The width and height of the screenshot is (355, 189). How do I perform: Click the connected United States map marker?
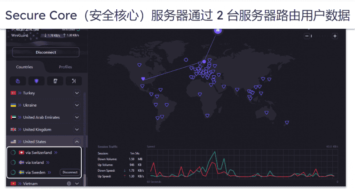click(x=143, y=79)
